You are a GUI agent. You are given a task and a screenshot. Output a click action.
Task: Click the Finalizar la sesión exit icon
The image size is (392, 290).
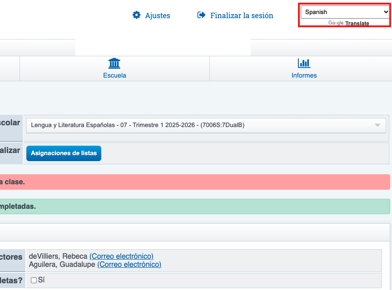pos(201,15)
